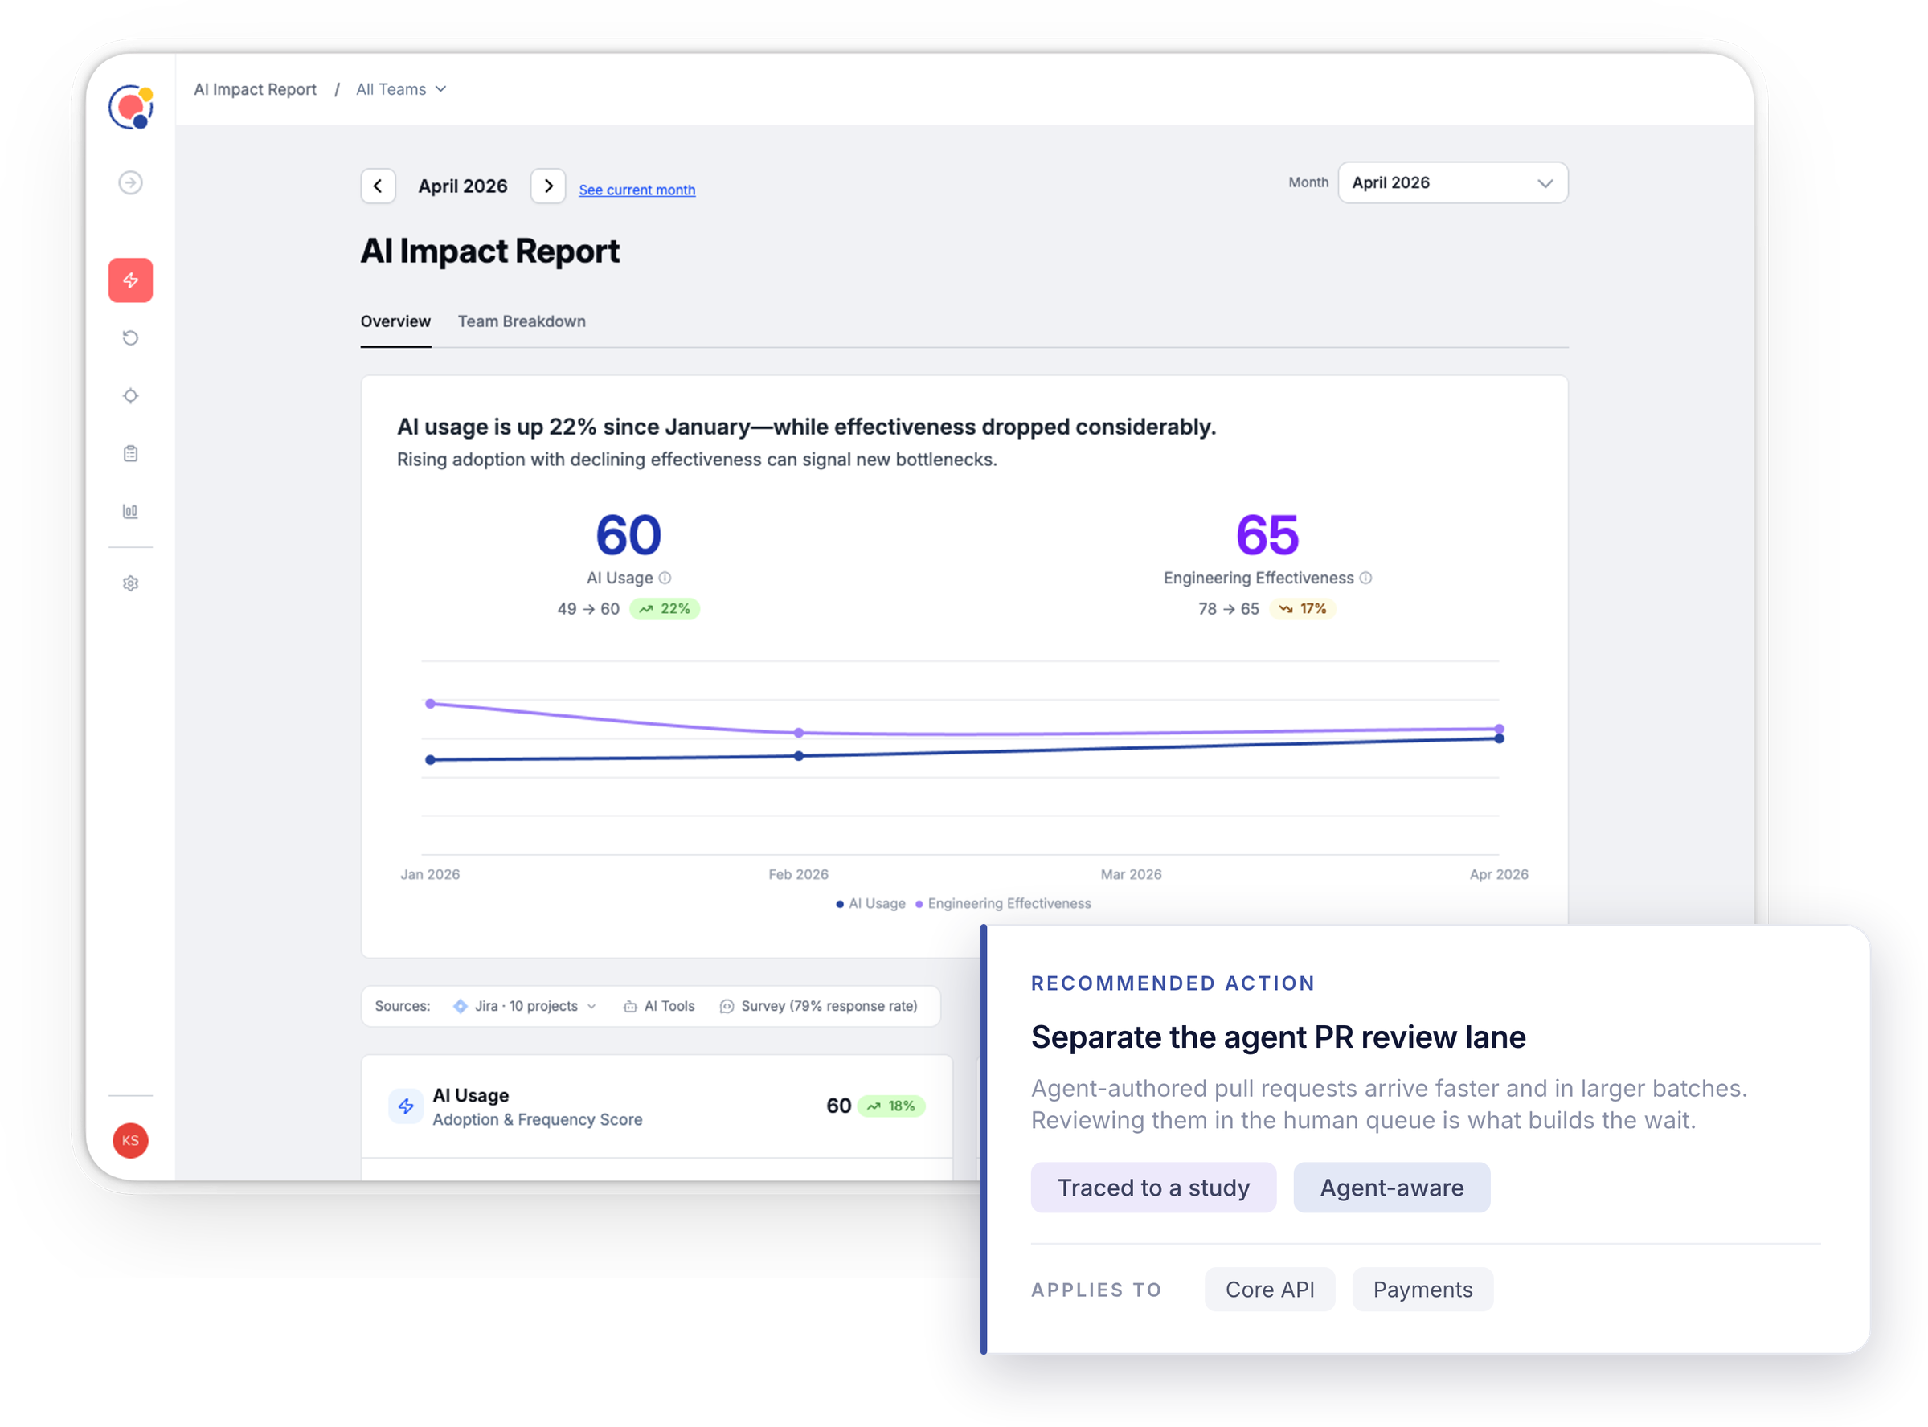Click the 22% increase badge
Viewport: 1928px width, 1427px height.
tap(665, 609)
